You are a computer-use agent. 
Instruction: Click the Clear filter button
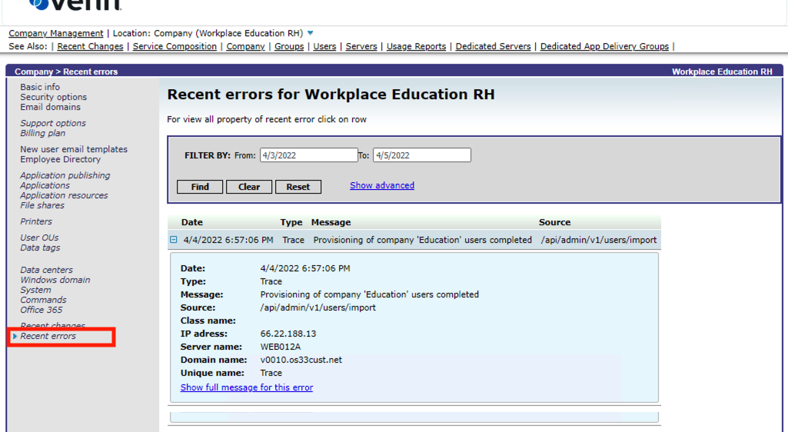point(249,187)
